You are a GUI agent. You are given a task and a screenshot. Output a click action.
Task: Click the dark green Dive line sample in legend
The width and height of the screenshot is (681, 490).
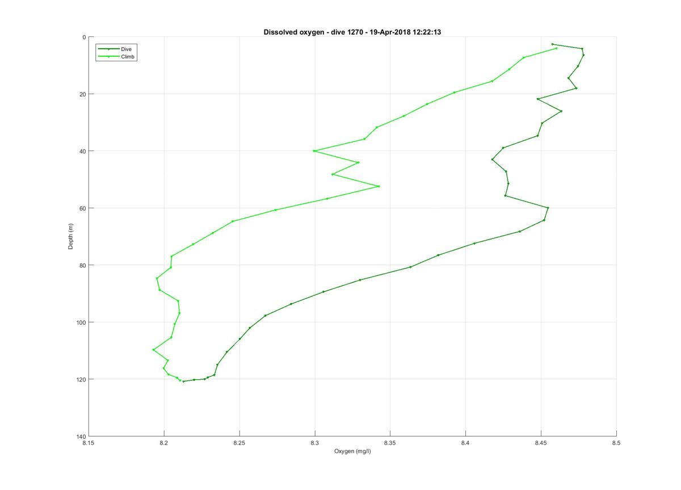click(108, 49)
